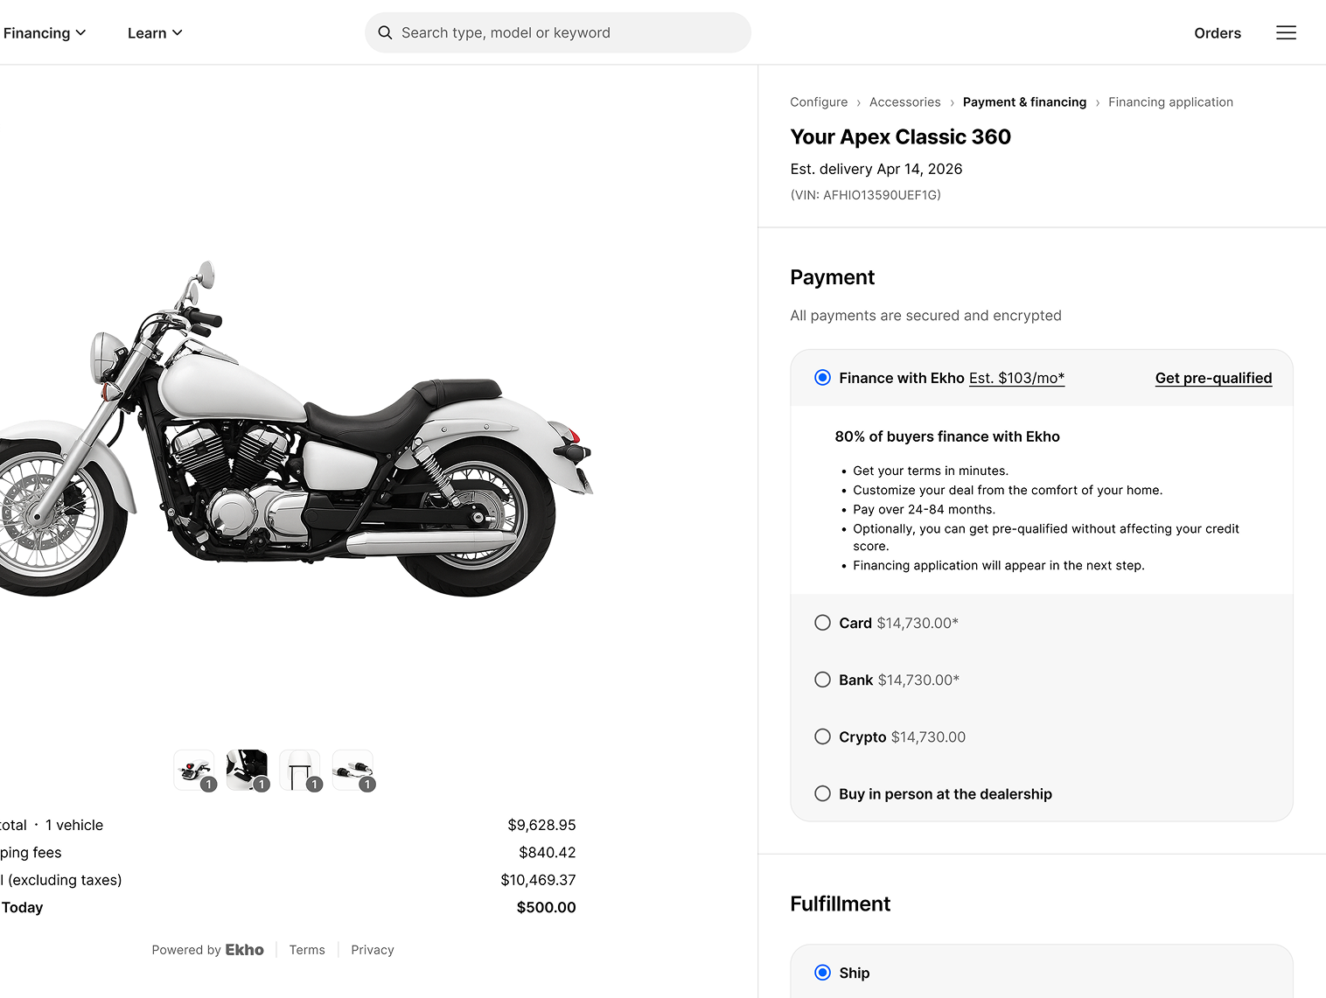Expand the Learn dropdown menu
The image size is (1326, 998).
(155, 33)
